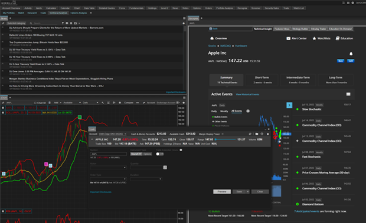Open the Daily interval dropdown in Chart

tap(90, 102)
